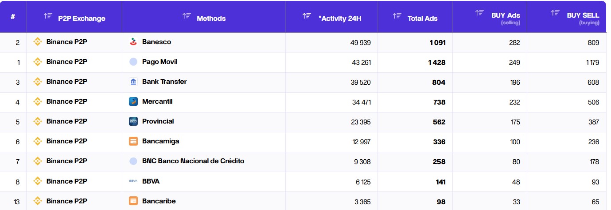
Task: Click the BBVA method logo icon
Action: [x=133, y=181]
